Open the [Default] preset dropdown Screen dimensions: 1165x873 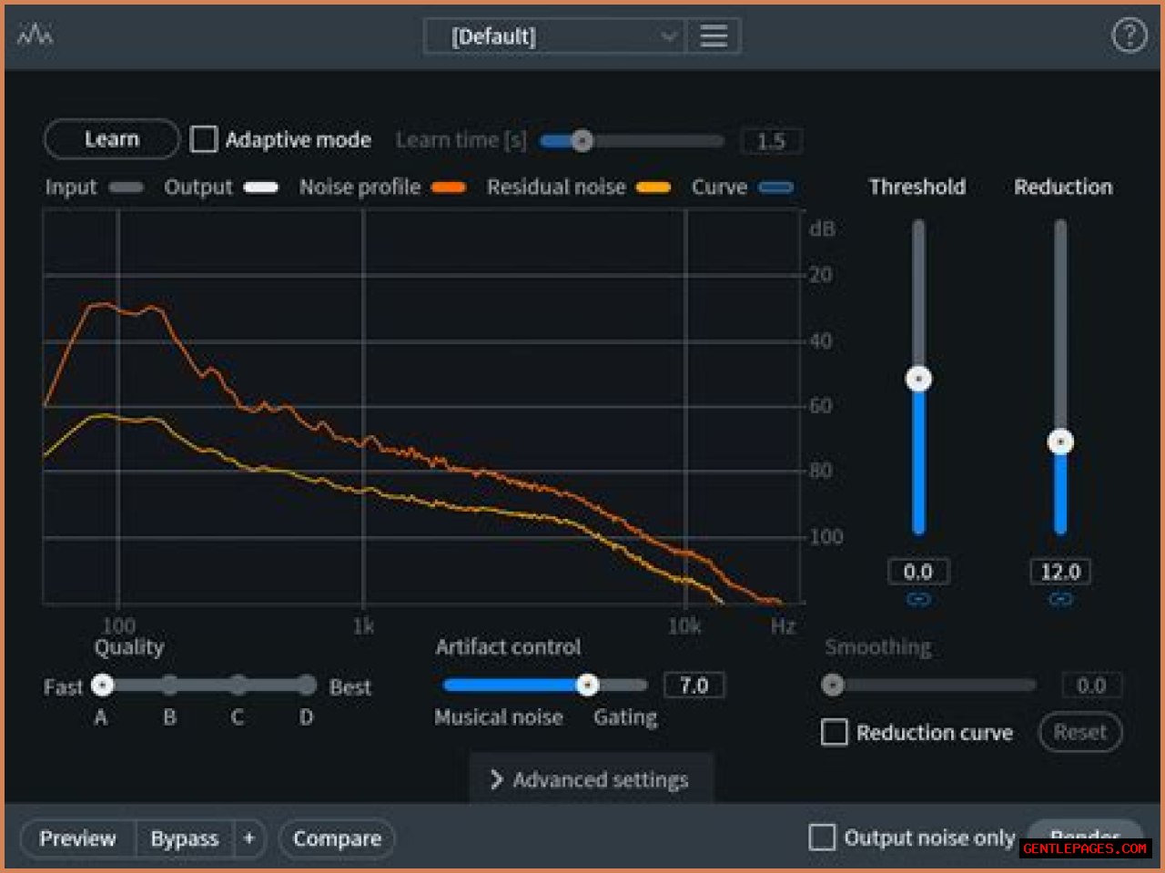pos(555,36)
